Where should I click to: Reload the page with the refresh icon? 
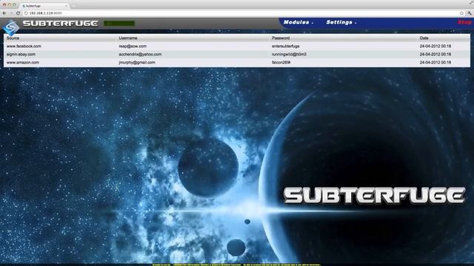pyautogui.click(x=18, y=13)
